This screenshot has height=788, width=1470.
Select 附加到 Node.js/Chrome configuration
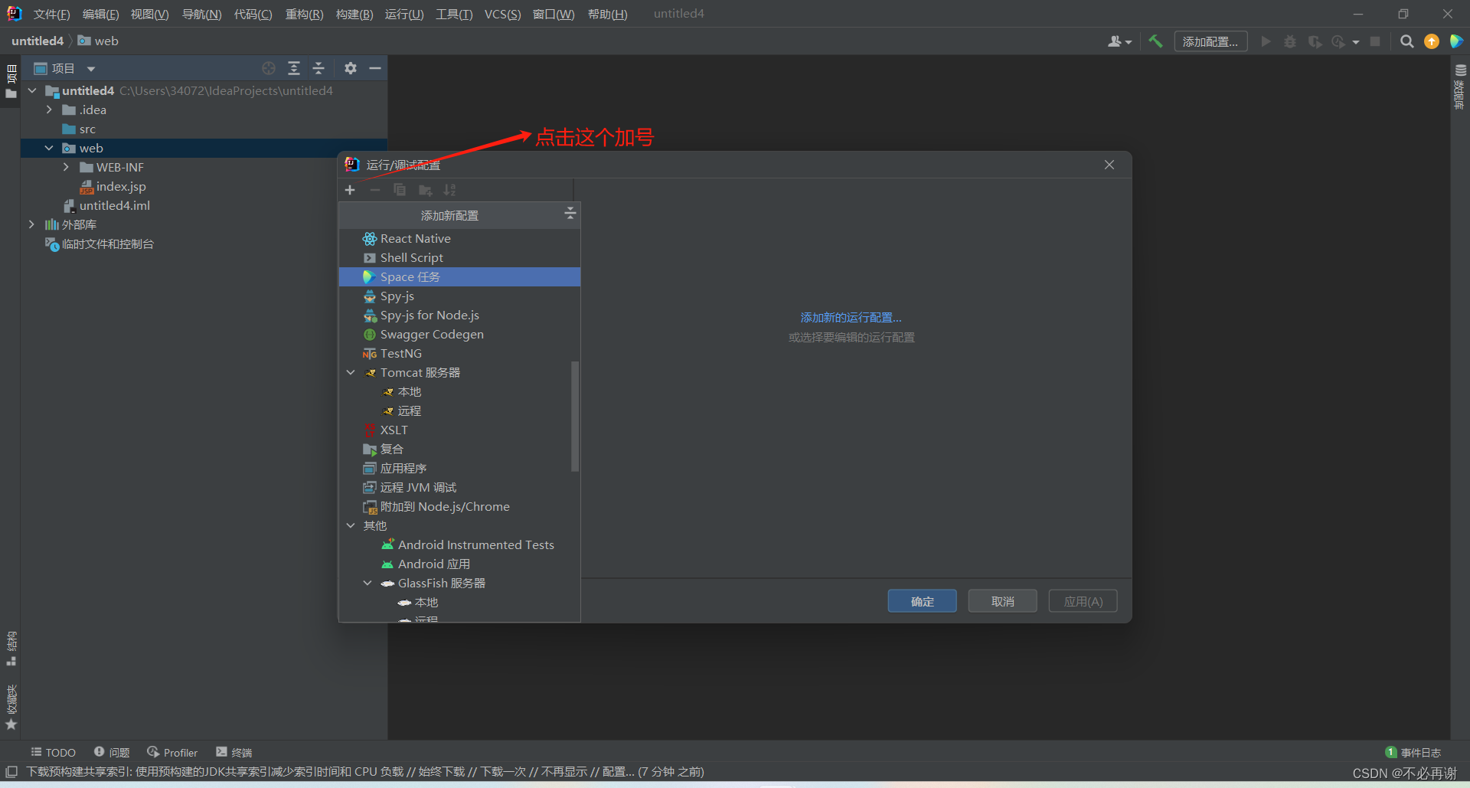click(459, 507)
